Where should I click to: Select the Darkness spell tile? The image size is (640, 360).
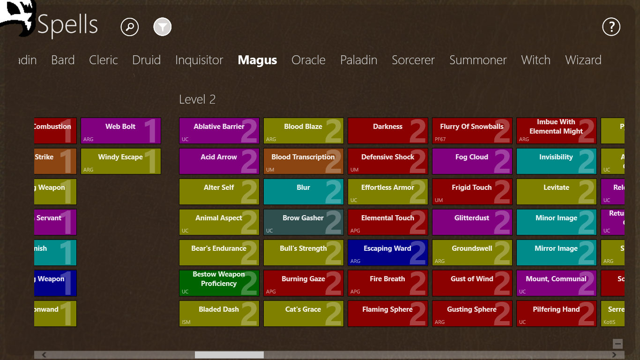coord(388,131)
